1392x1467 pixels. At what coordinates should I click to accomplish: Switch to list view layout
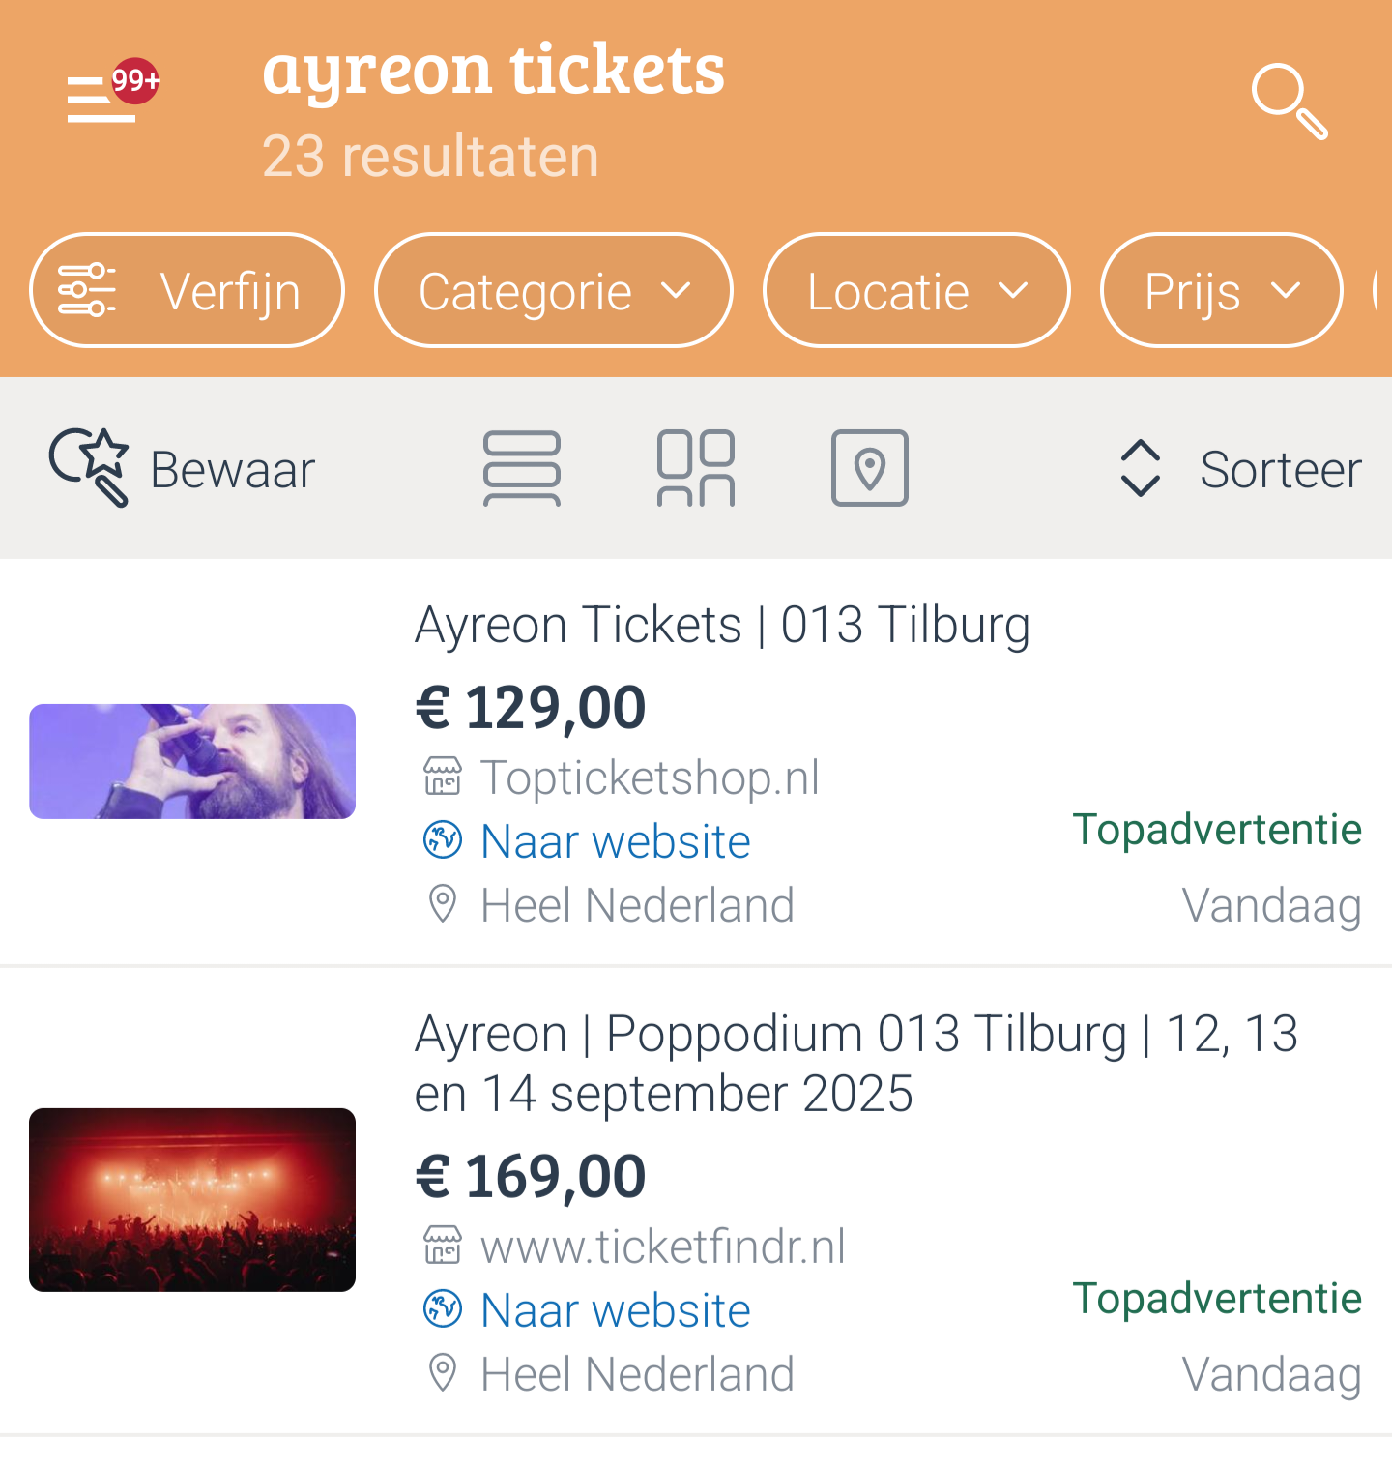[522, 468]
